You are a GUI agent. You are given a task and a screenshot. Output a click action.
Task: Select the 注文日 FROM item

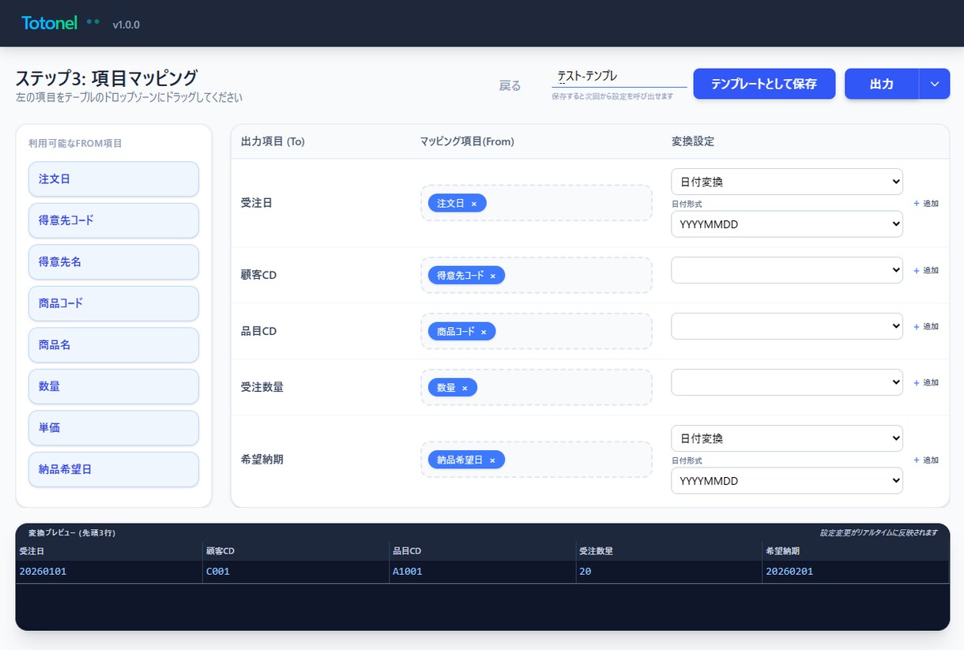point(114,179)
